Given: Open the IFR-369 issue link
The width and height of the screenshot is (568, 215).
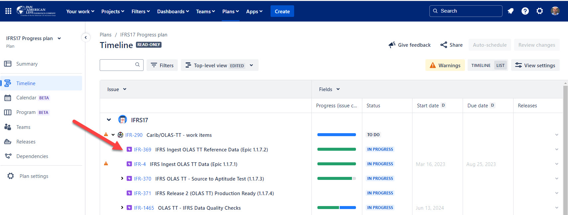Looking at the screenshot, I should (x=143, y=150).
